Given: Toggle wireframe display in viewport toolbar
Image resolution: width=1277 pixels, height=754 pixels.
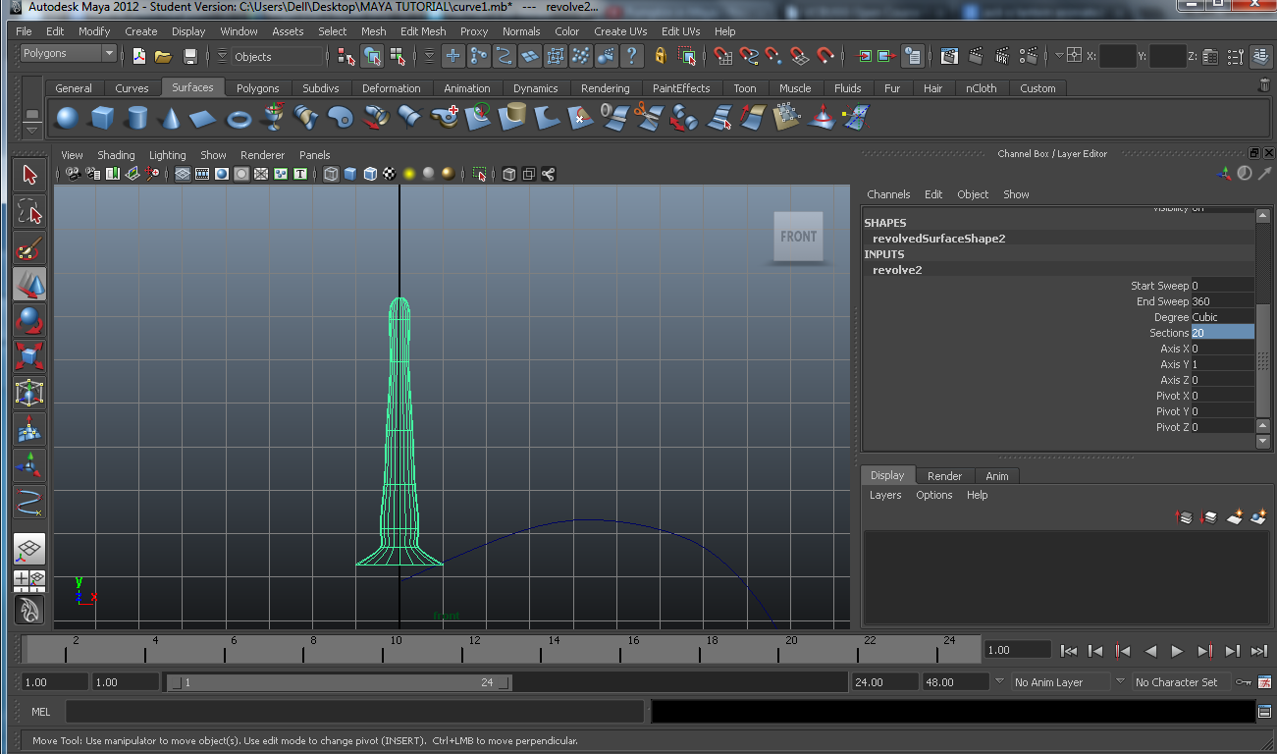Looking at the screenshot, I should (x=331, y=174).
